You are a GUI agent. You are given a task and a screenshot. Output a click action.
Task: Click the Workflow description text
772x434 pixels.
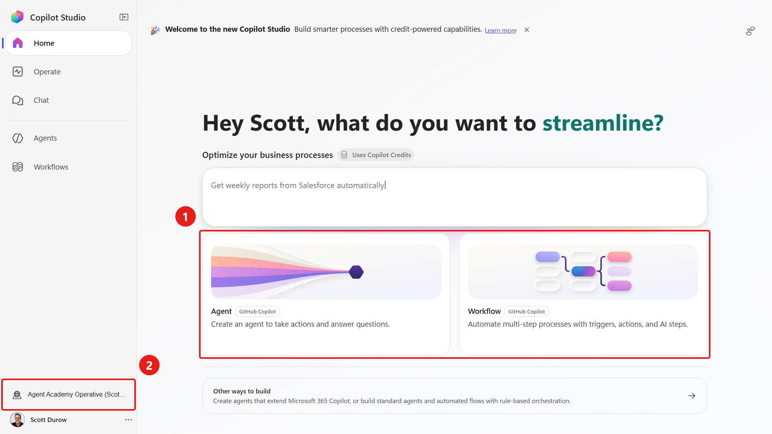[578, 324]
